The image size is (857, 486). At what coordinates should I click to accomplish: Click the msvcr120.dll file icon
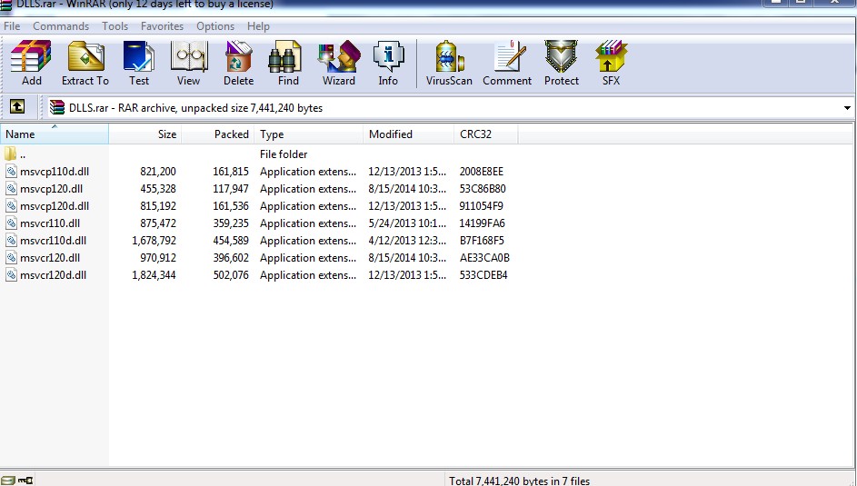[11, 258]
